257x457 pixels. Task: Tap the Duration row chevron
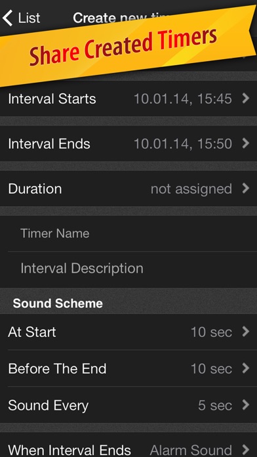coord(246,188)
